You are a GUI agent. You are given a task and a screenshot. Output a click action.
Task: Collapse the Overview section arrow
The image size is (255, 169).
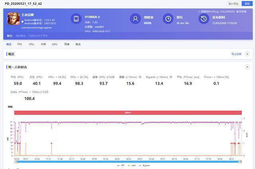tap(247, 54)
